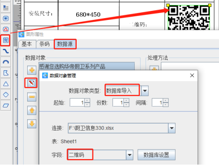The width and height of the screenshot is (219, 165).
Task: Select the diamond shape tool
Action: pyautogui.click(x=6, y=95)
